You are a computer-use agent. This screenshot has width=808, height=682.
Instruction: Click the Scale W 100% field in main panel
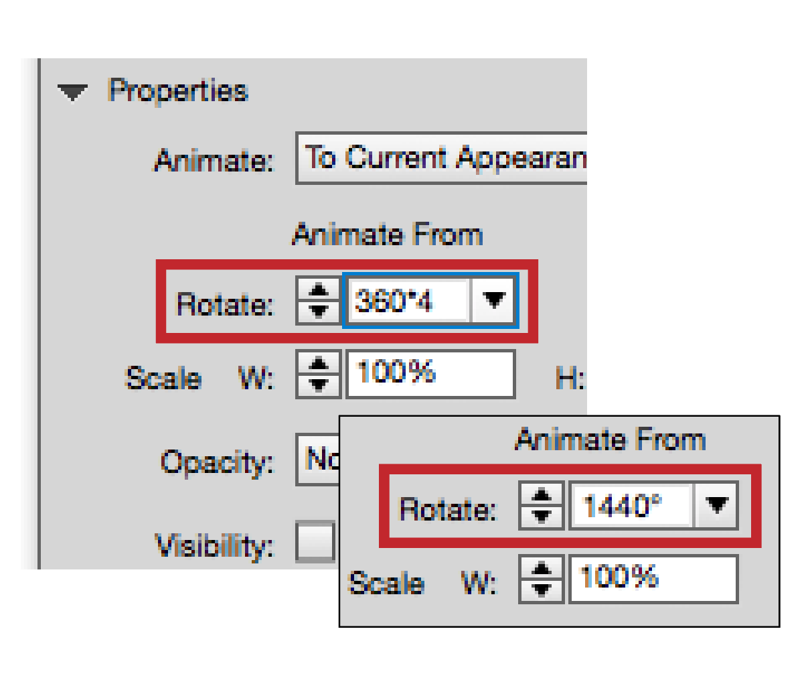pyautogui.click(x=430, y=374)
